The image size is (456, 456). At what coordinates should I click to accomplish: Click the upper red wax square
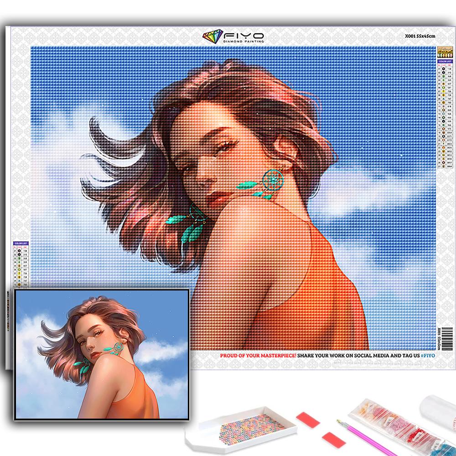pos(308,420)
